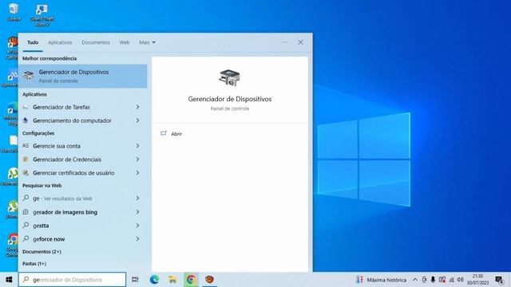Expand geforce now suggestion arrow
The width and height of the screenshot is (511, 287).
pos(137,239)
